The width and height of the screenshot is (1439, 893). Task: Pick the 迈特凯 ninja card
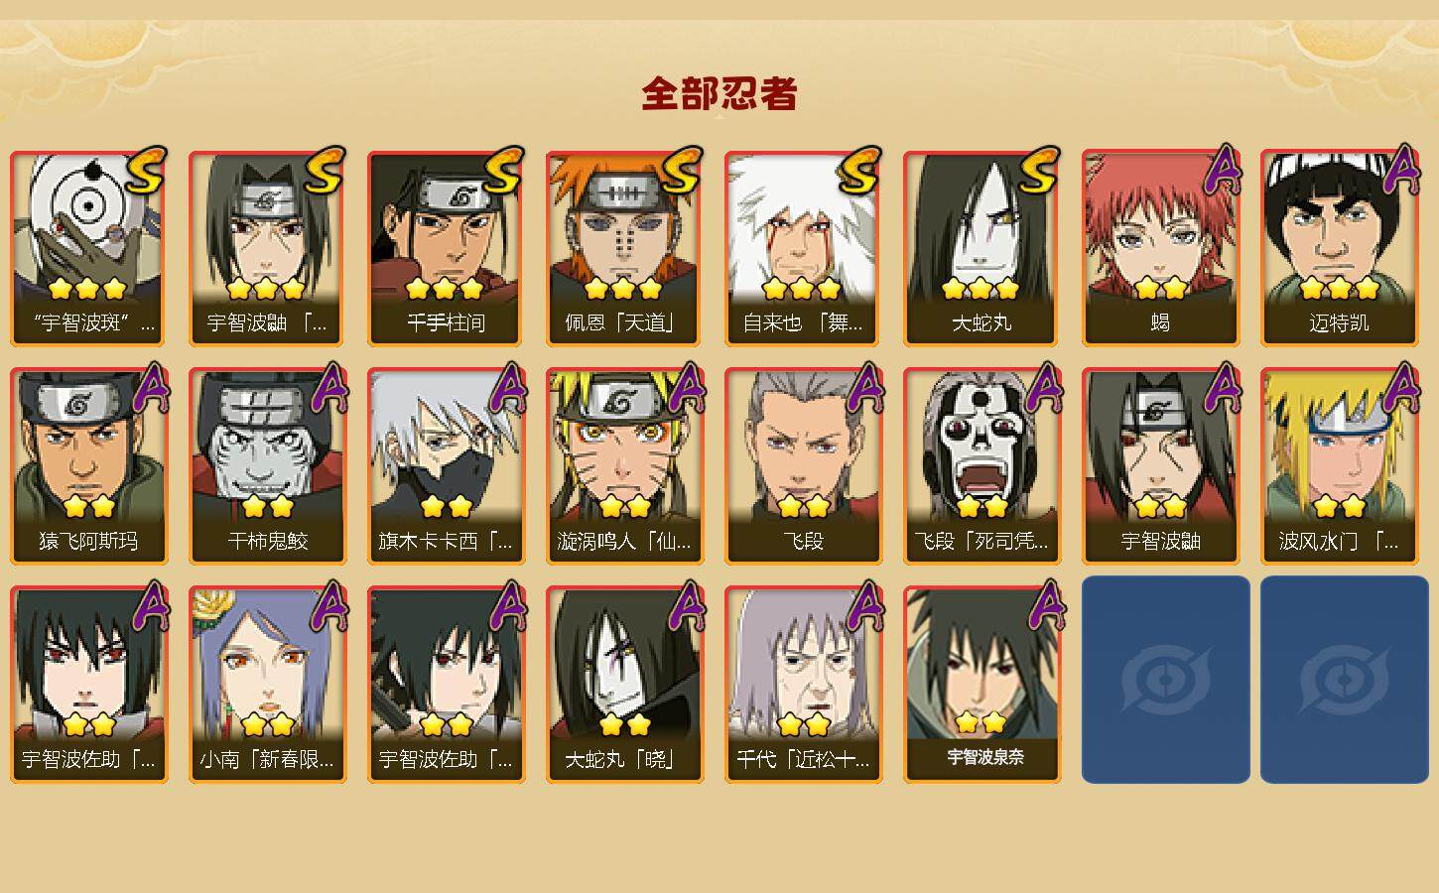[1339, 248]
